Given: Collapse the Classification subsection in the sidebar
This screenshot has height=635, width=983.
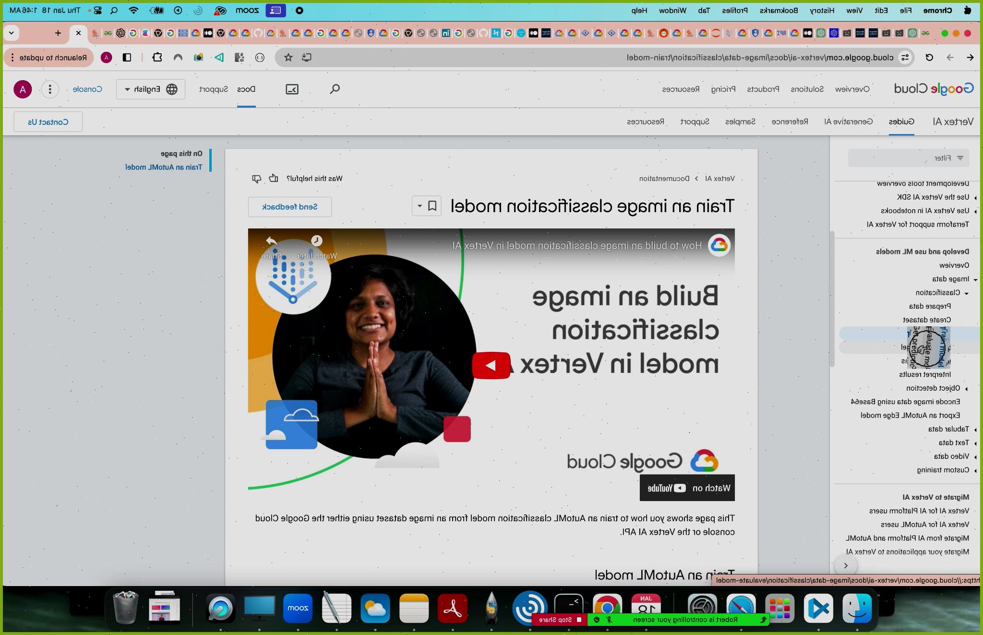Looking at the screenshot, I should [966, 293].
